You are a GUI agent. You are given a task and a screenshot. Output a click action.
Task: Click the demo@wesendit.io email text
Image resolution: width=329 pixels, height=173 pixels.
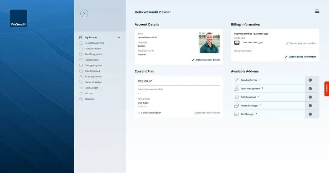(147, 37)
